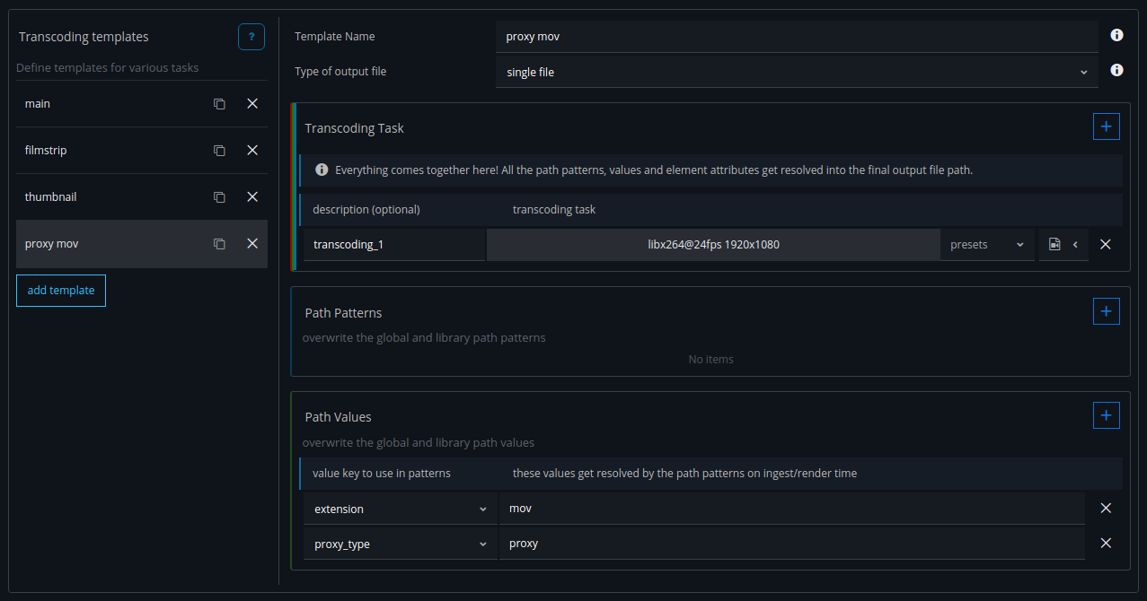This screenshot has width=1147, height=601.
Task: Expand the extension key dropdown
Action: point(399,510)
